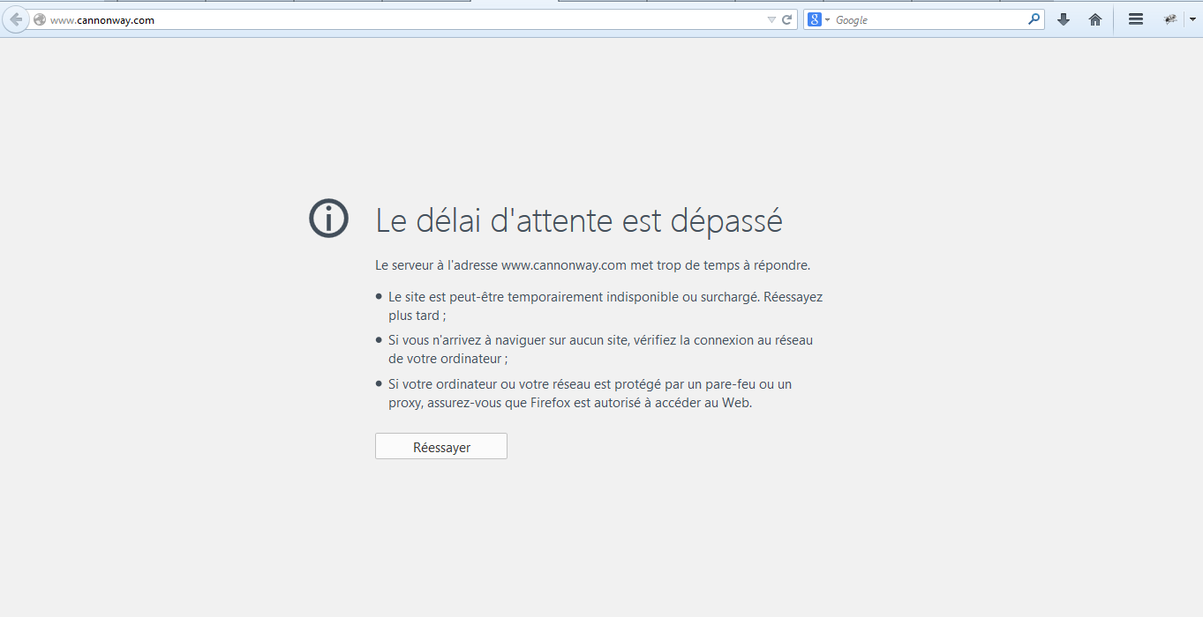The height and width of the screenshot is (617, 1203).
Task: Click the magnifying glass search icon
Action: click(x=1034, y=19)
